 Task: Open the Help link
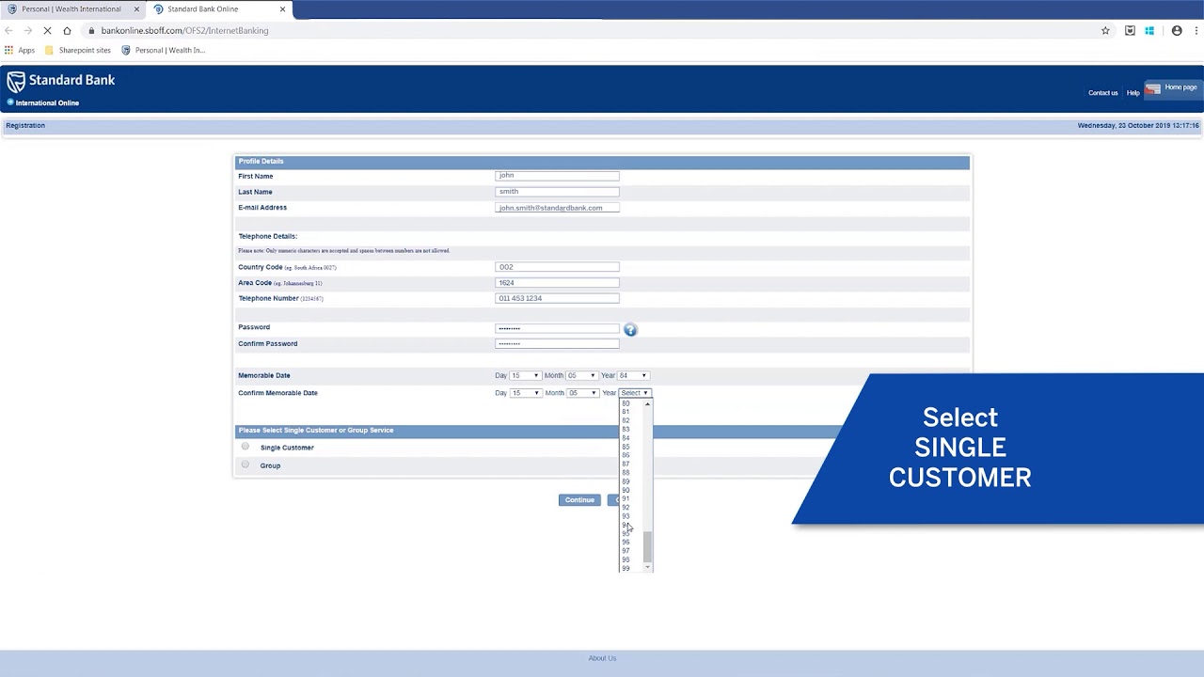1133,93
